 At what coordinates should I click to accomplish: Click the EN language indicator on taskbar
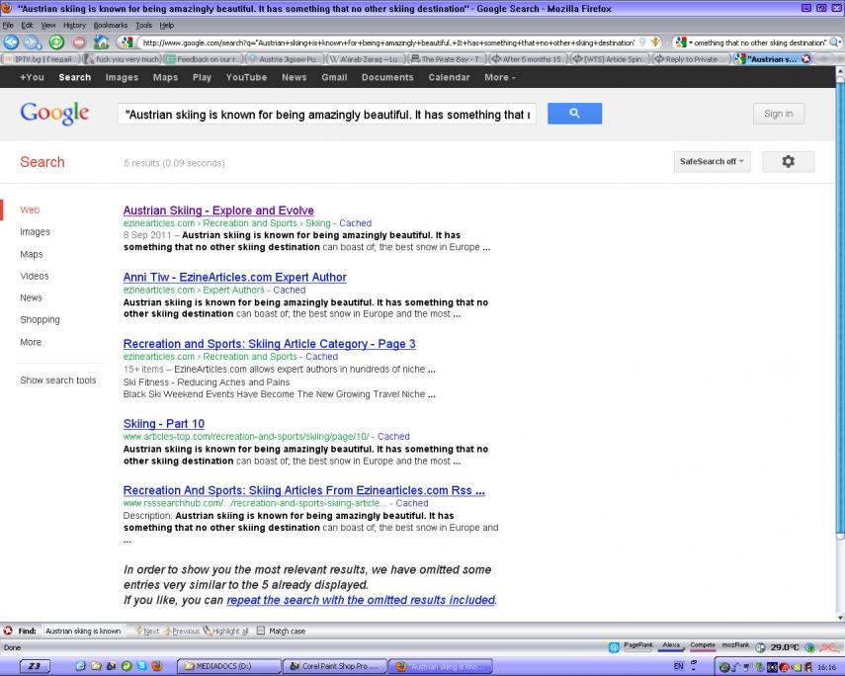(679, 666)
